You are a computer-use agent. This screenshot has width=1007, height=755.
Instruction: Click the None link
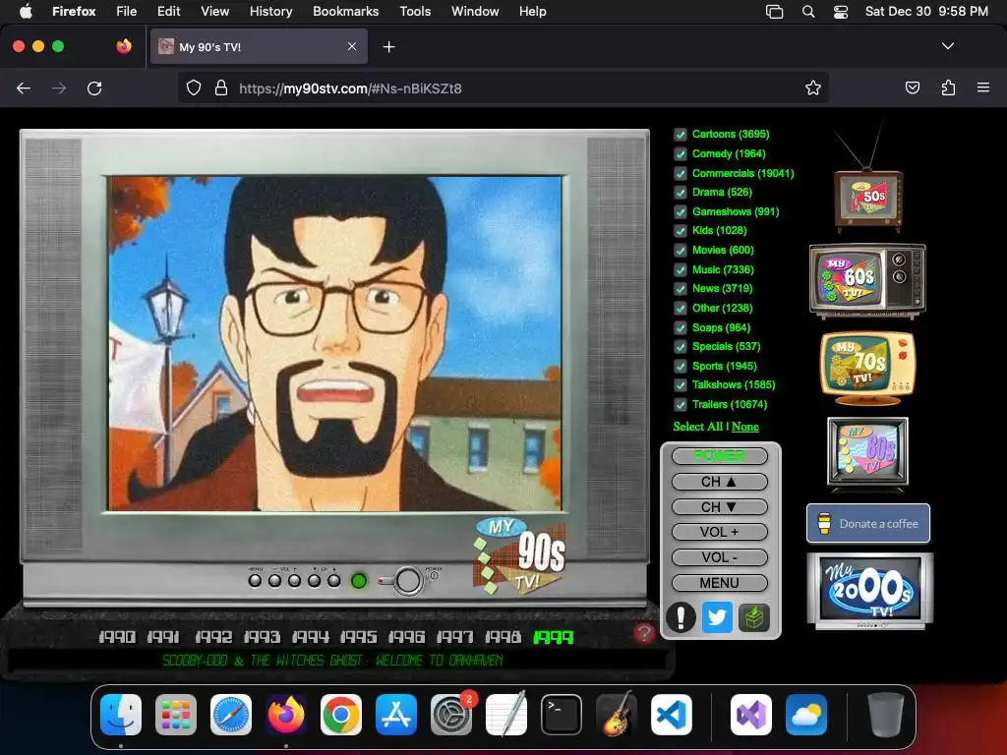745,427
